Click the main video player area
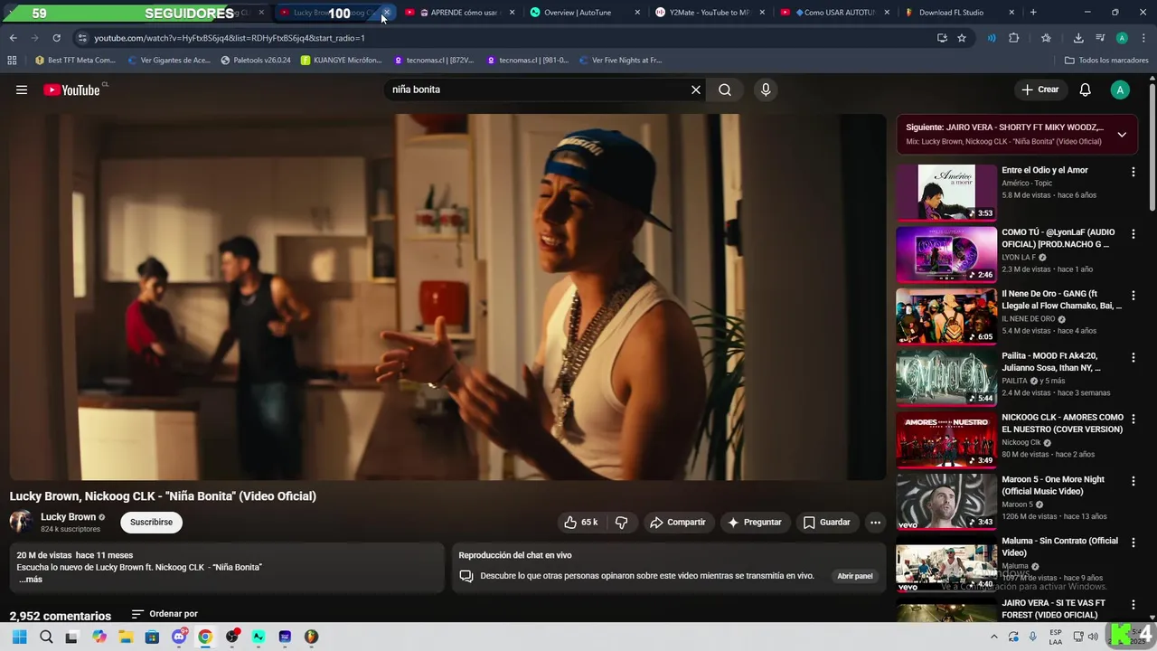This screenshot has width=1157, height=651. (x=447, y=297)
